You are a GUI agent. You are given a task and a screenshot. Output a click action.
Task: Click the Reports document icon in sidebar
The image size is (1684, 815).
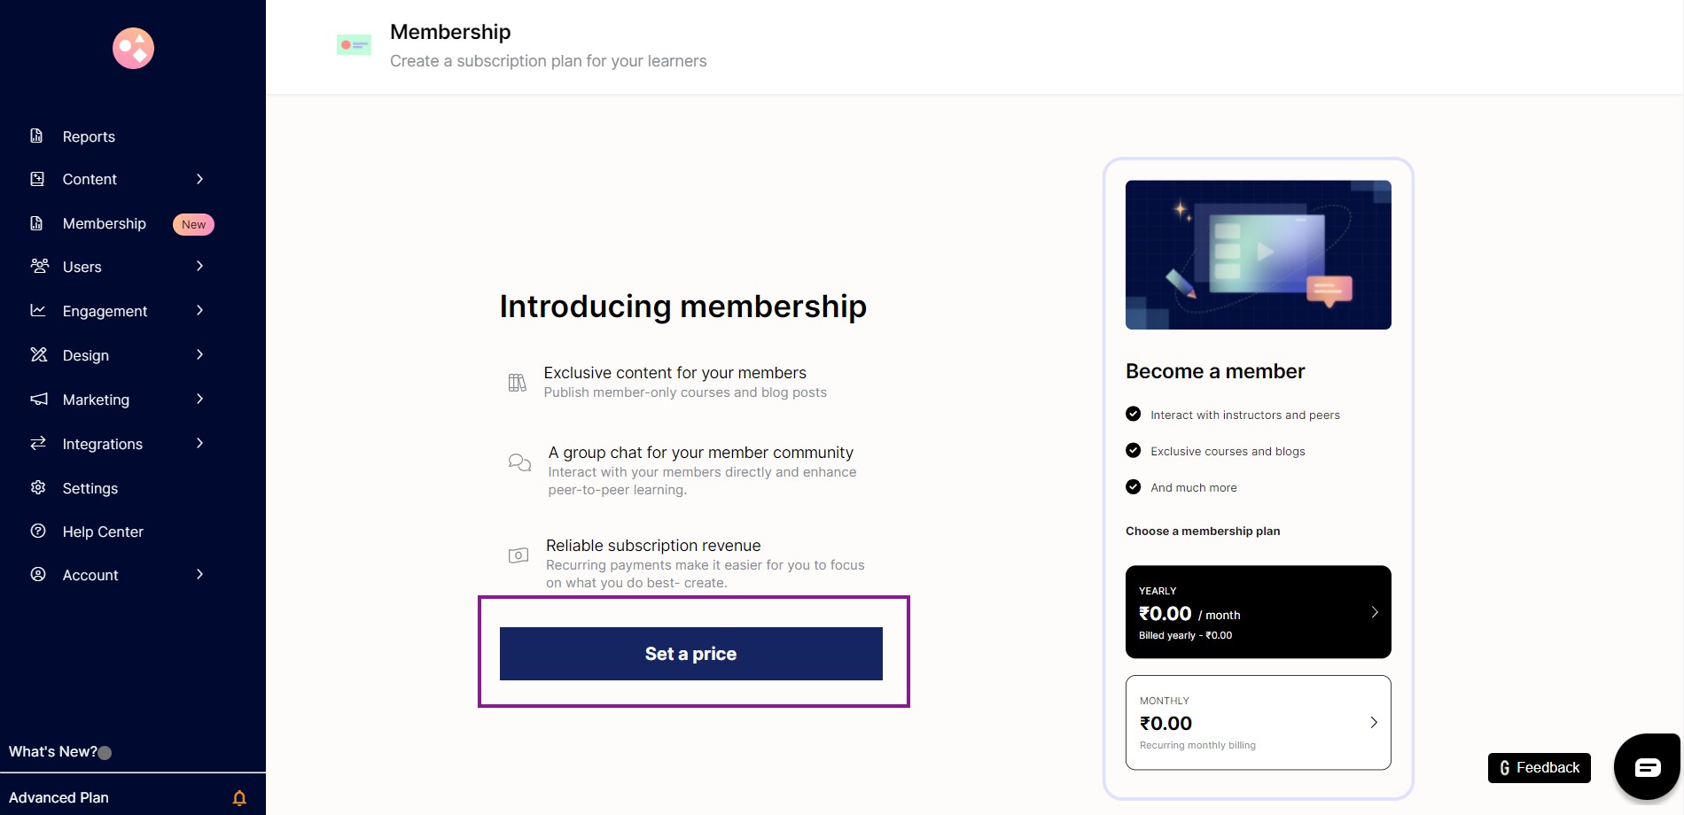(x=36, y=136)
